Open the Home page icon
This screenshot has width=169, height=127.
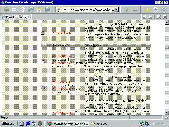coord(39,10)
